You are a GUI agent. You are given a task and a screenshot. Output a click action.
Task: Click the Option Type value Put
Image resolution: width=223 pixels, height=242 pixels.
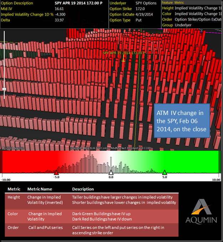pyautogui.click(x=139, y=20)
